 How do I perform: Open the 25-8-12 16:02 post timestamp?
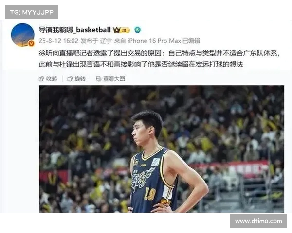(58, 41)
